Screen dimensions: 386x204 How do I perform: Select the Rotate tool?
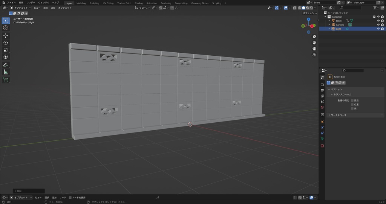[6, 43]
